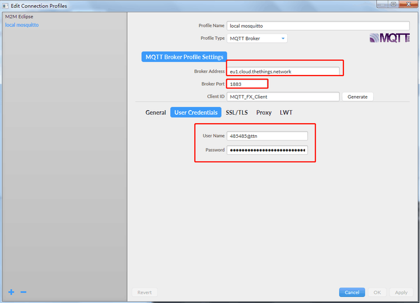Click the Revert button
This screenshot has width=420, height=303.
(x=145, y=293)
